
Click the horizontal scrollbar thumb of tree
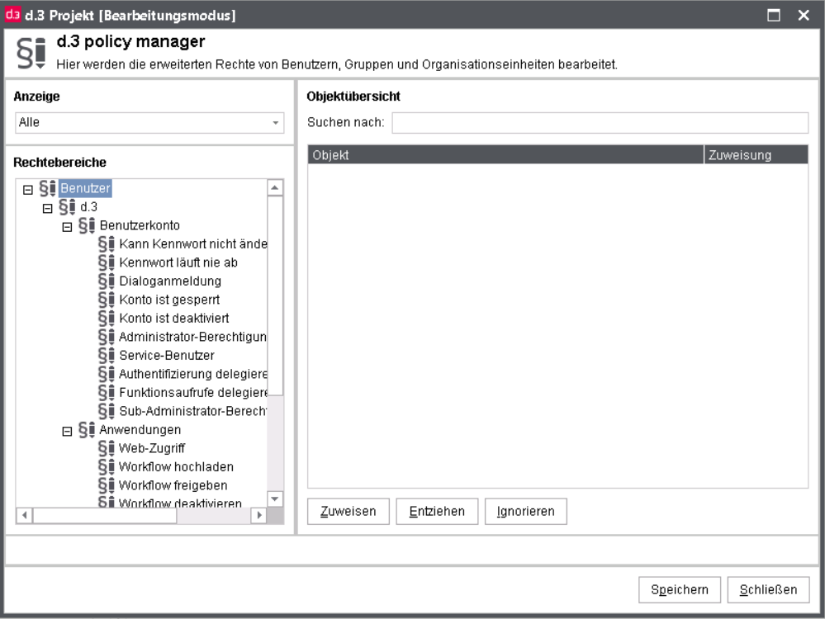tap(105, 515)
